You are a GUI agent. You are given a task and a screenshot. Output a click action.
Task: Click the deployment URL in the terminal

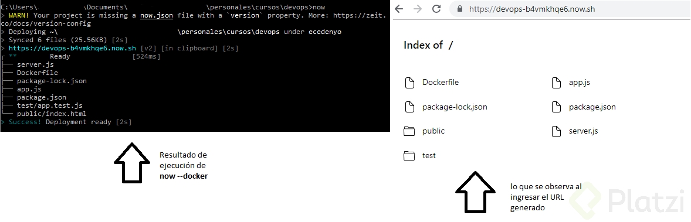(72, 48)
